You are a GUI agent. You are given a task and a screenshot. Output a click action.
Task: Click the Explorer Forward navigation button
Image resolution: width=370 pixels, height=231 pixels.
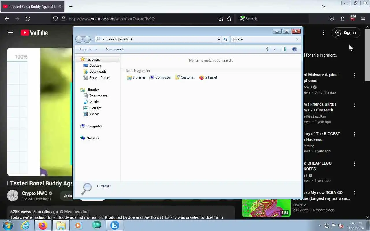click(x=87, y=39)
